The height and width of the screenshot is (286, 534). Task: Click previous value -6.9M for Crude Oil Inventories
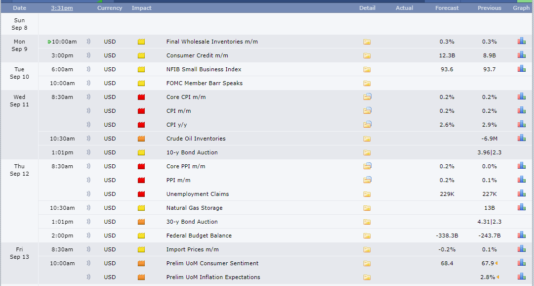(x=490, y=139)
